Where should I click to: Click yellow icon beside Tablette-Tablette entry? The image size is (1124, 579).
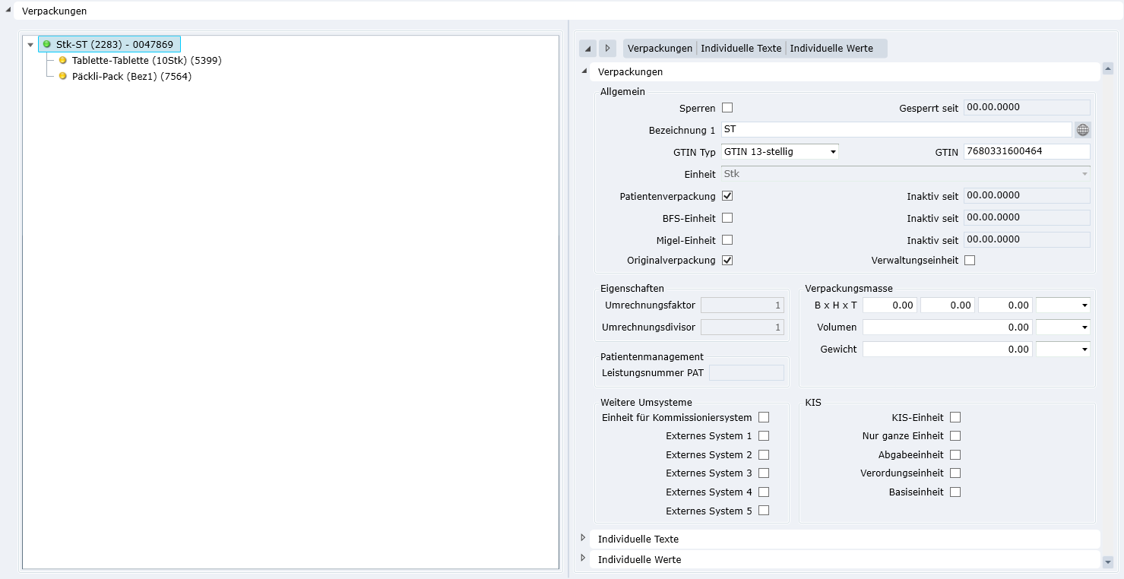[x=63, y=60]
